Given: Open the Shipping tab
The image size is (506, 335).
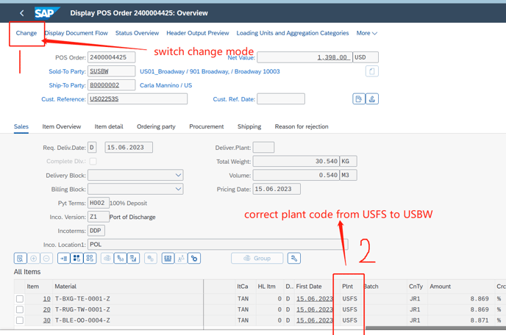Looking at the screenshot, I should (249, 126).
